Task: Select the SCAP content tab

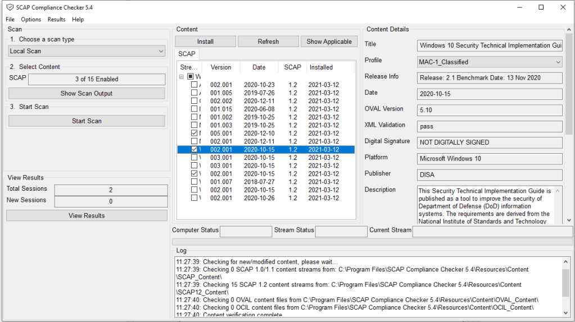Action: point(187,54)
